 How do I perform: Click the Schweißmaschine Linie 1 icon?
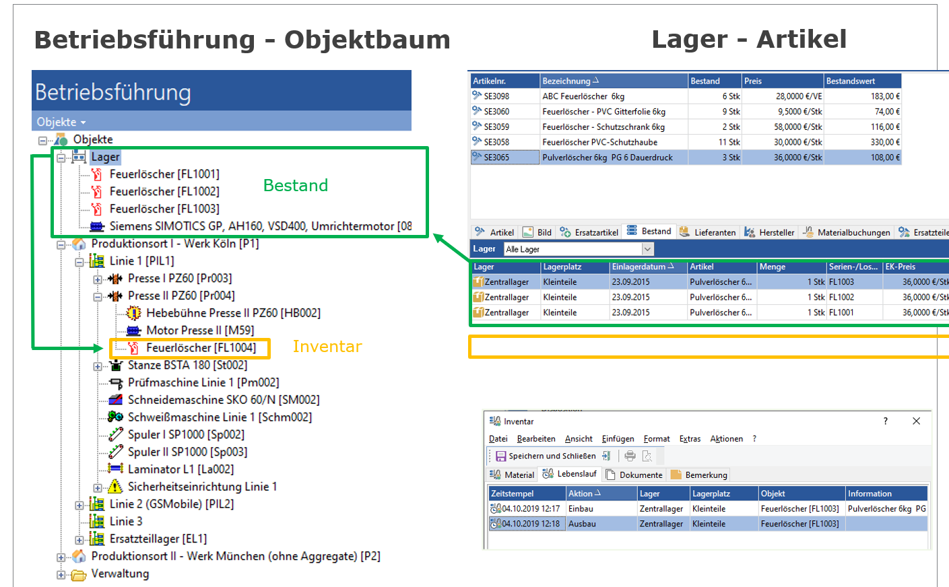coord(115,417)
